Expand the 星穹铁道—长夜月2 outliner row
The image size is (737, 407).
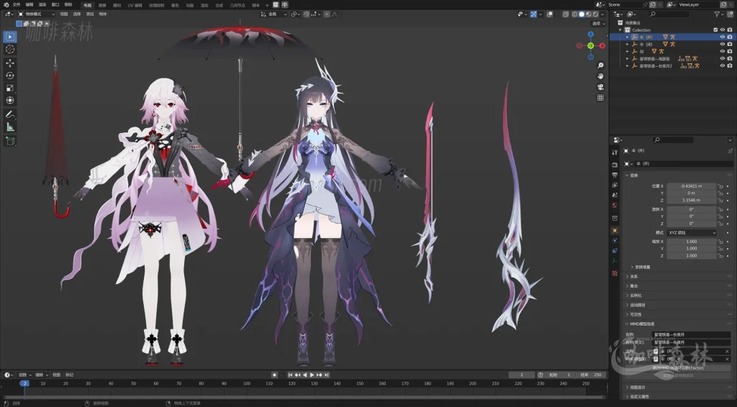tap(628, 65)
